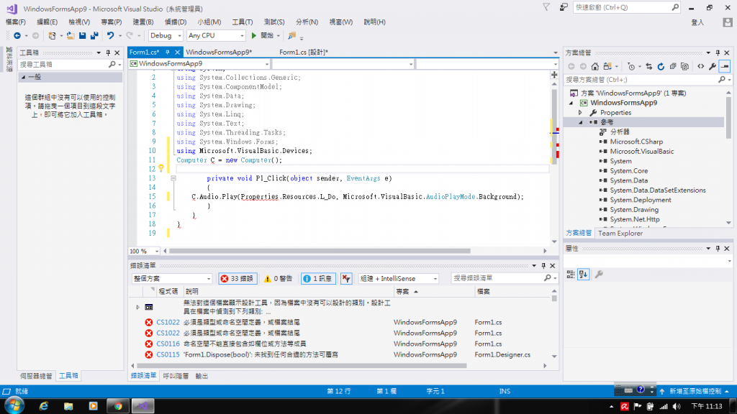Image resolution: width=737 pixels, height=414 pixels.
Task: Pin the Form1.cs tab
Action: [167, 52]
